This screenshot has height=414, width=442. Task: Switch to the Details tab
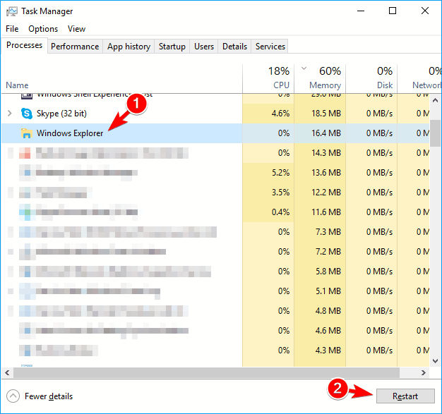pos(234,47)
